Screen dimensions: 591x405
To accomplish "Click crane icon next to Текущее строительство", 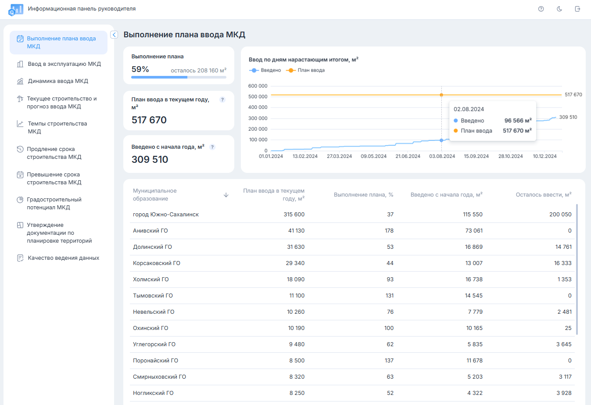I will tap(20, 99).
